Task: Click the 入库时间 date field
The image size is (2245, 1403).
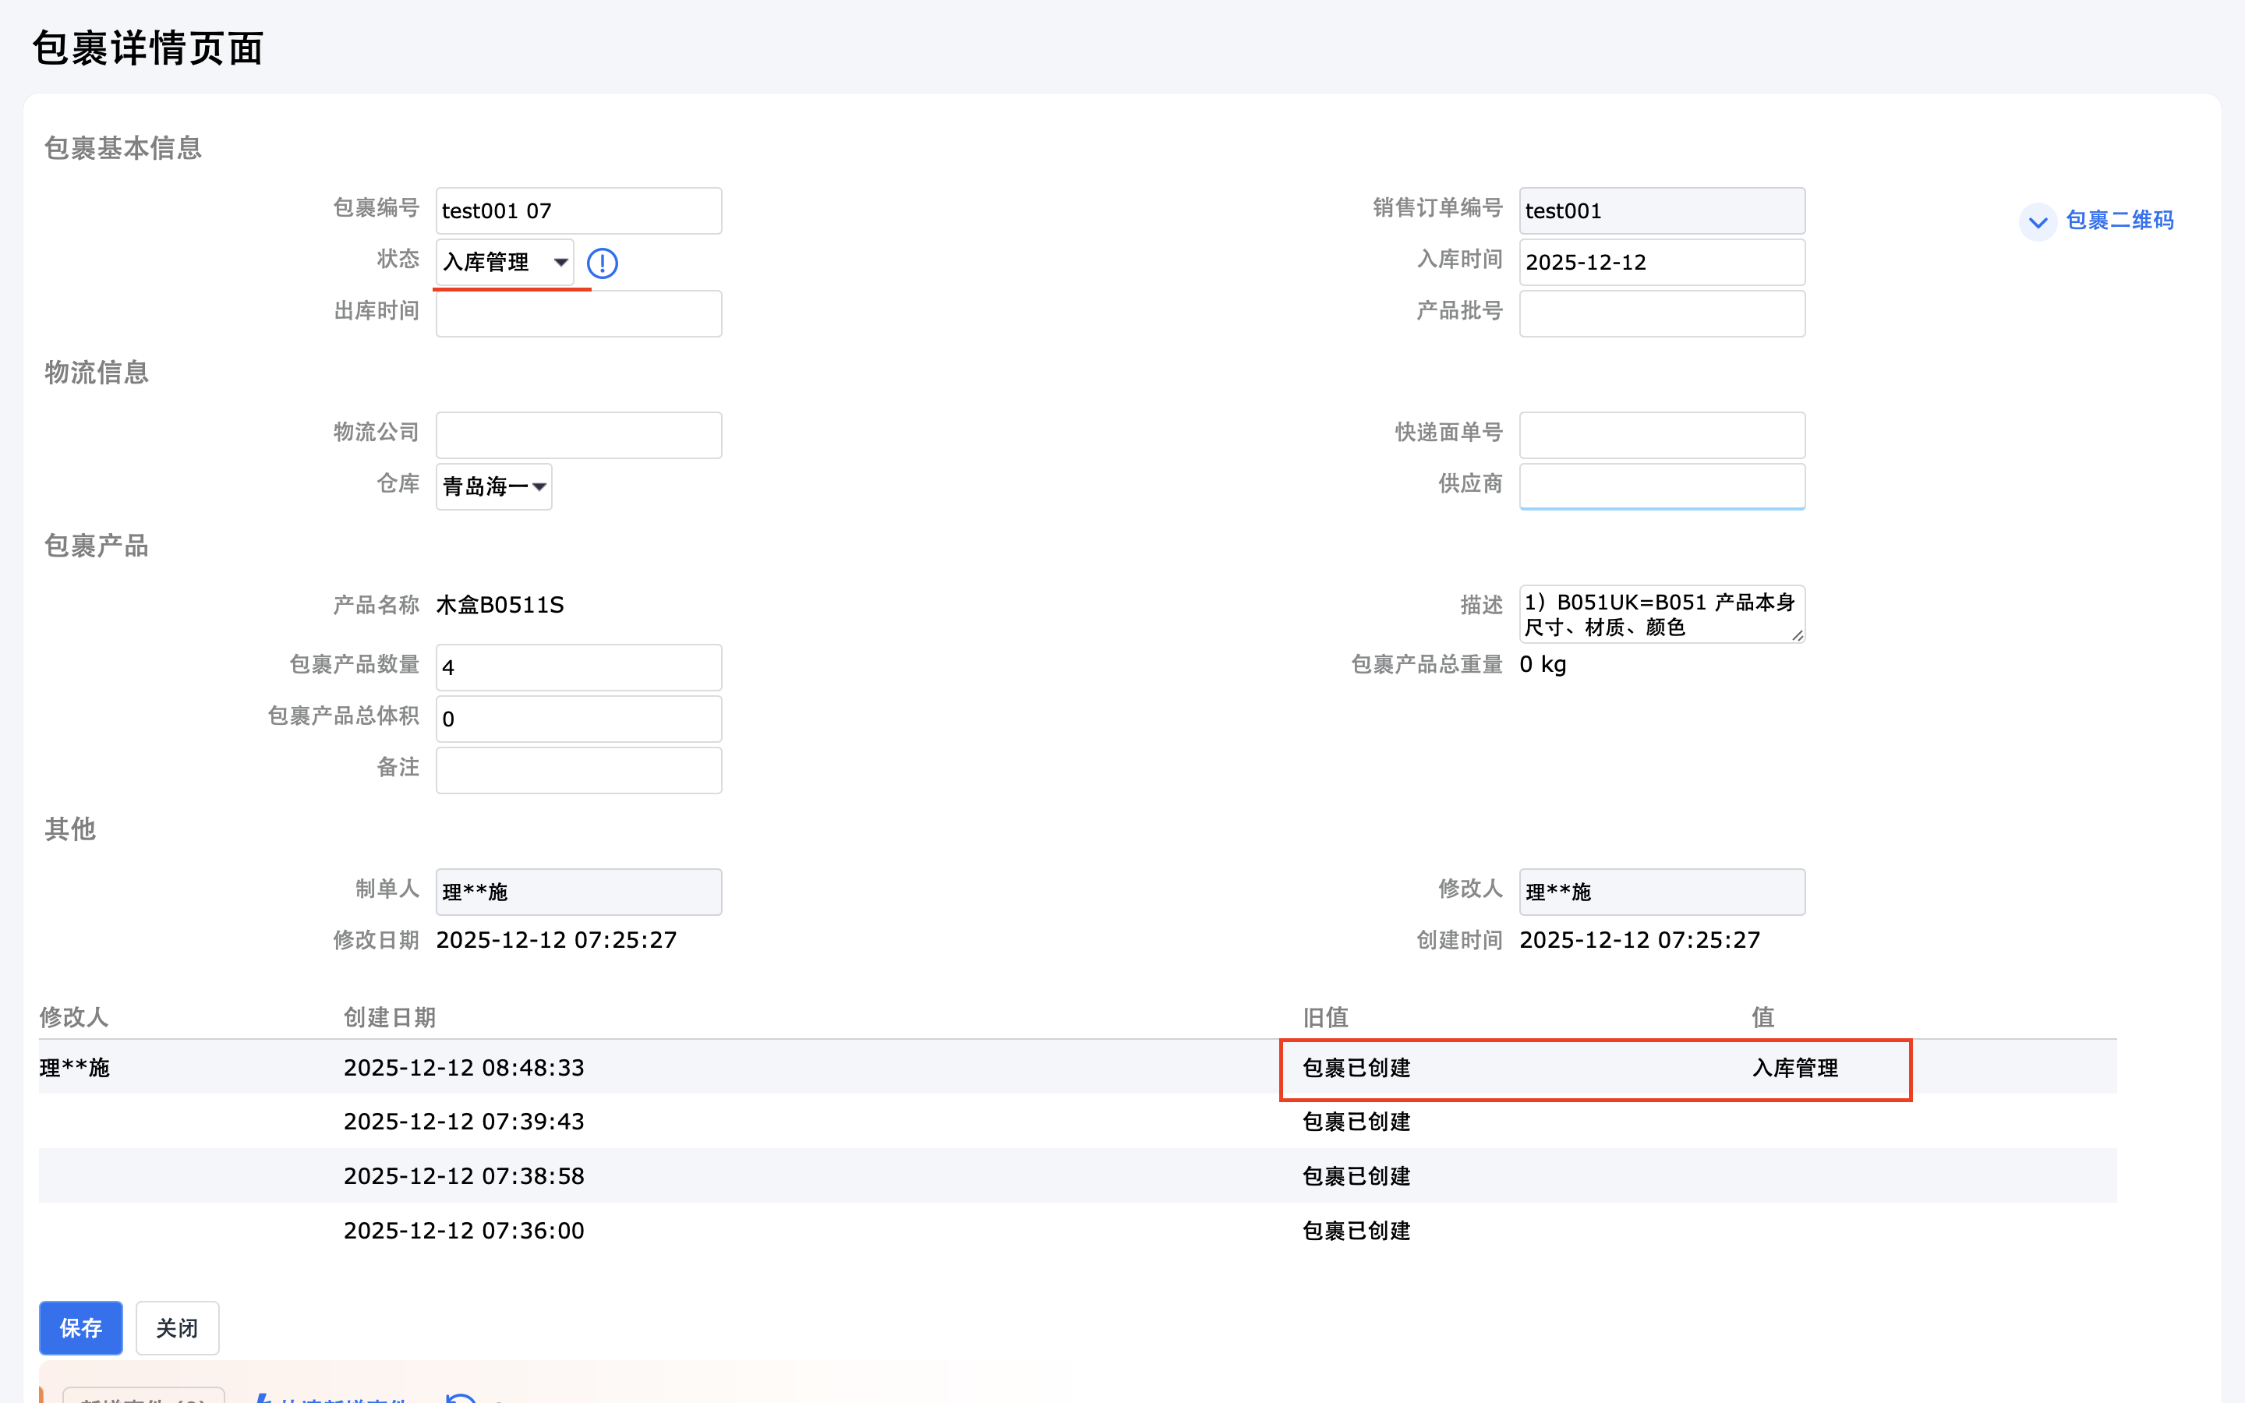Action: click(1660, 263)
